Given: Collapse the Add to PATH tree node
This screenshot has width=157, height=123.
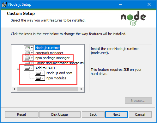Looking at the screenshot, I should pos(18,68).
